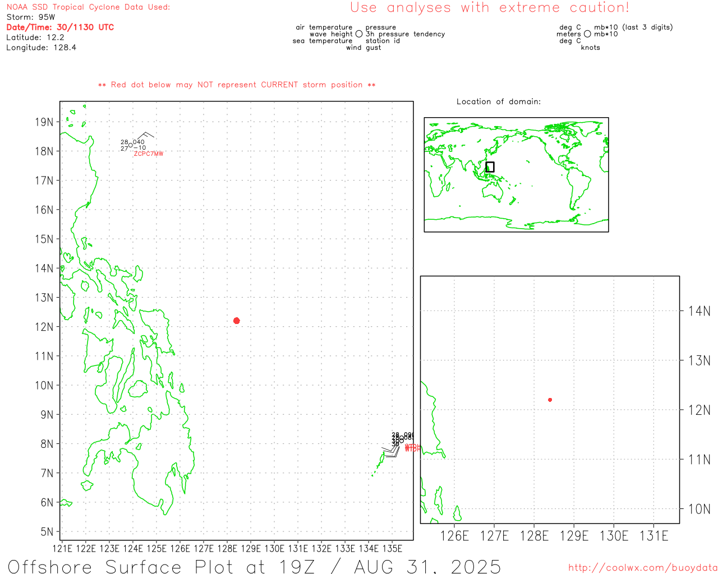Click the 122E longitude axis label

point(86,548)
